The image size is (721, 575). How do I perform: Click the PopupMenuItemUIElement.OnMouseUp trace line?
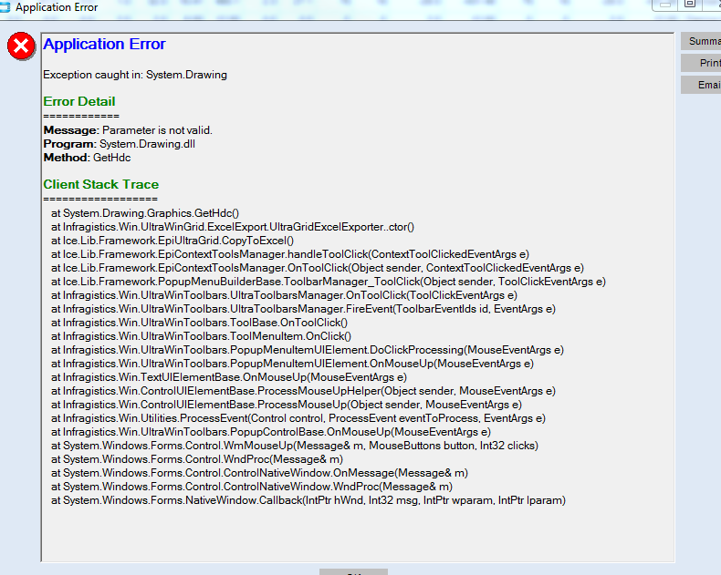(292, 364)
